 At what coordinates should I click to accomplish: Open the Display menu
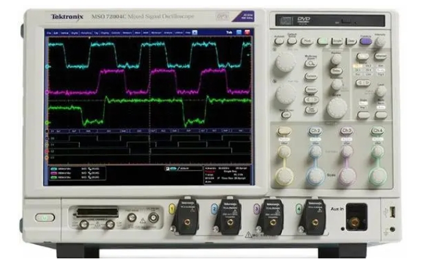tap(105, 33)
